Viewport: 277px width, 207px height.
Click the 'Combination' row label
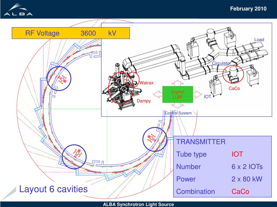[196, 192]
